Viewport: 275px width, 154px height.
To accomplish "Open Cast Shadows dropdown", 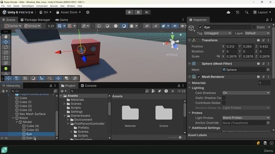I will click(x=246, y=93).
